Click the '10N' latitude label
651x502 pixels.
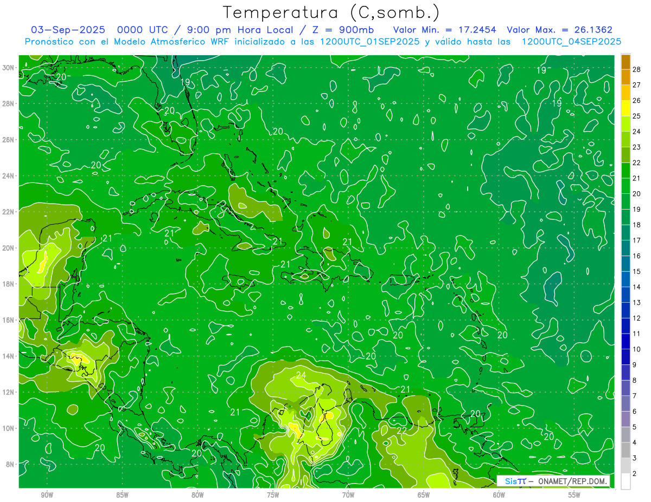point(9,428)
